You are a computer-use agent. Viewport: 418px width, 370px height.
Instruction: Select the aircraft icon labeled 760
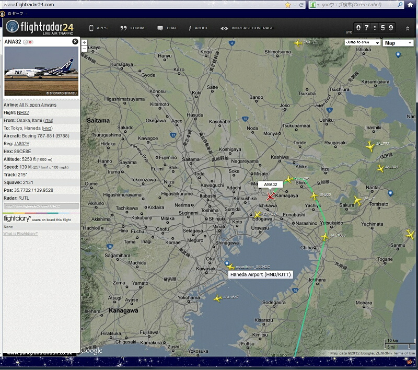click(298, 43)
